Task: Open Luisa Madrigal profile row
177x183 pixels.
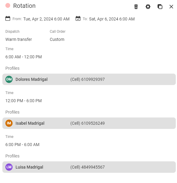Action: (89, 167)
